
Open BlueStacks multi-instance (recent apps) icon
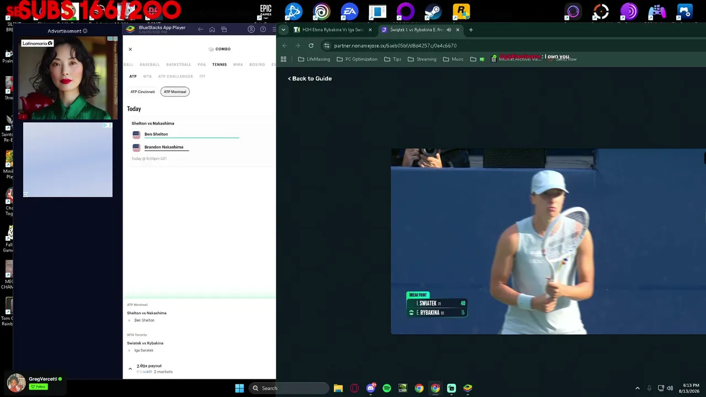[224, 29]
